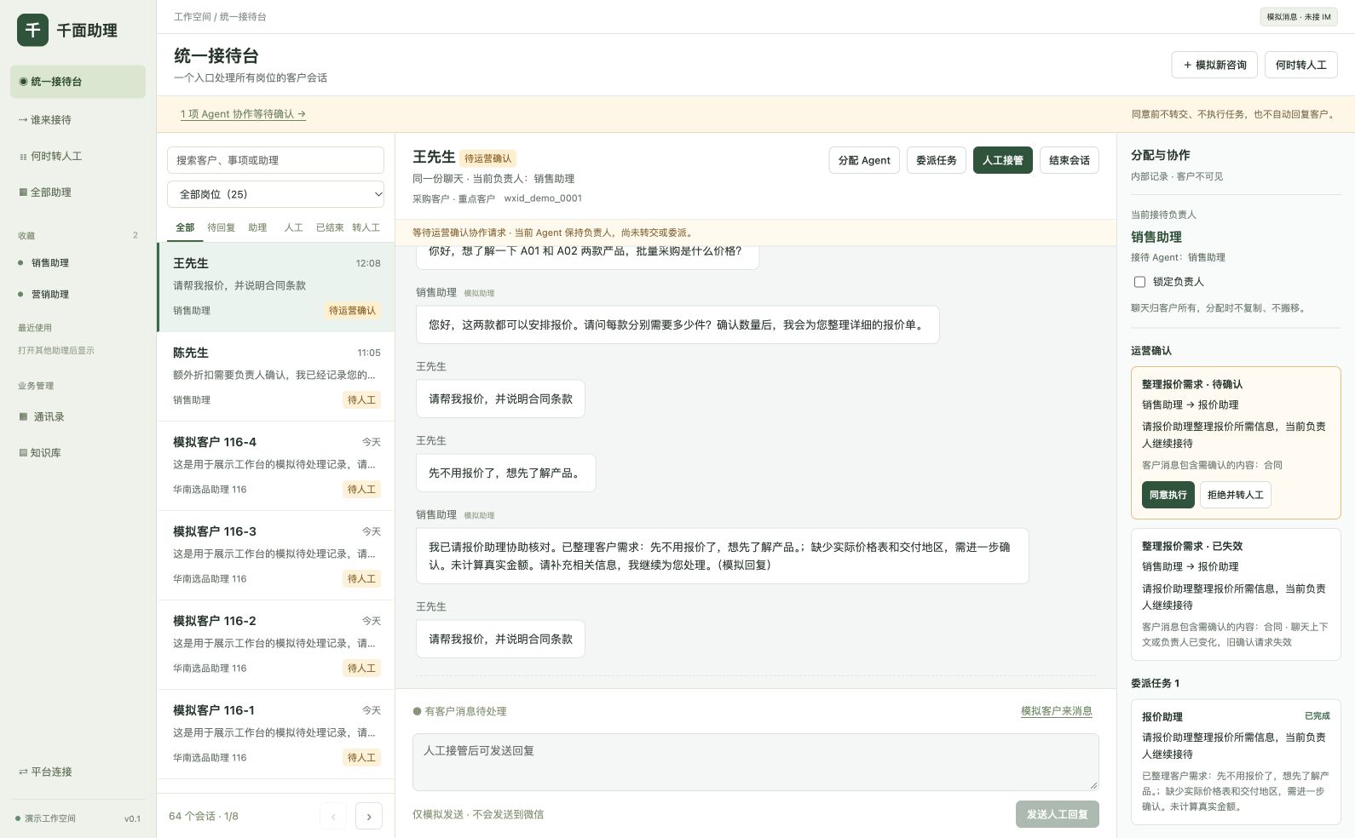
Task: Open the 模拟客户 116-2 conversation
Action: click(276, 645)
